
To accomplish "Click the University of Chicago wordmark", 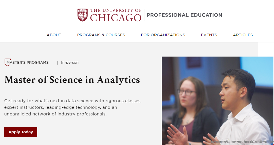I will pos(116,15).
